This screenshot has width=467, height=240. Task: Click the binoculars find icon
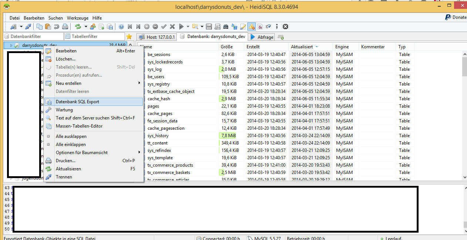pyautogui.click(x=226, y=27)
